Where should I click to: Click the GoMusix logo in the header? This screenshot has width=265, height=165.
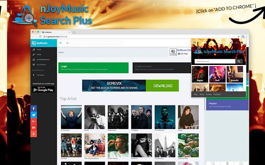point(40,43)
